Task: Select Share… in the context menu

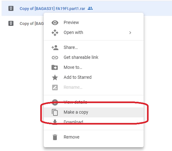Action: tap(94, 48)
